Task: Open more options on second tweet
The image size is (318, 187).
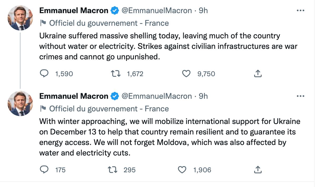Action: (300, 96)
